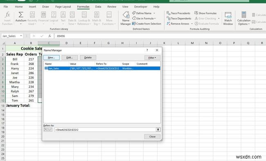Image resolution: width=266 pixels, height=161 pixels.
Task: Expand the Define Name dropdown arrow
Action: point(154,13)
